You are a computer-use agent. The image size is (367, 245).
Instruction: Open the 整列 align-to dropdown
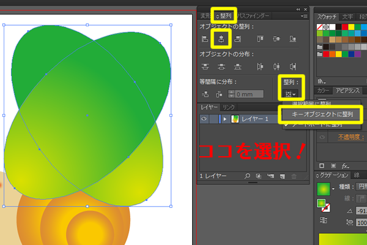point(291,94)
